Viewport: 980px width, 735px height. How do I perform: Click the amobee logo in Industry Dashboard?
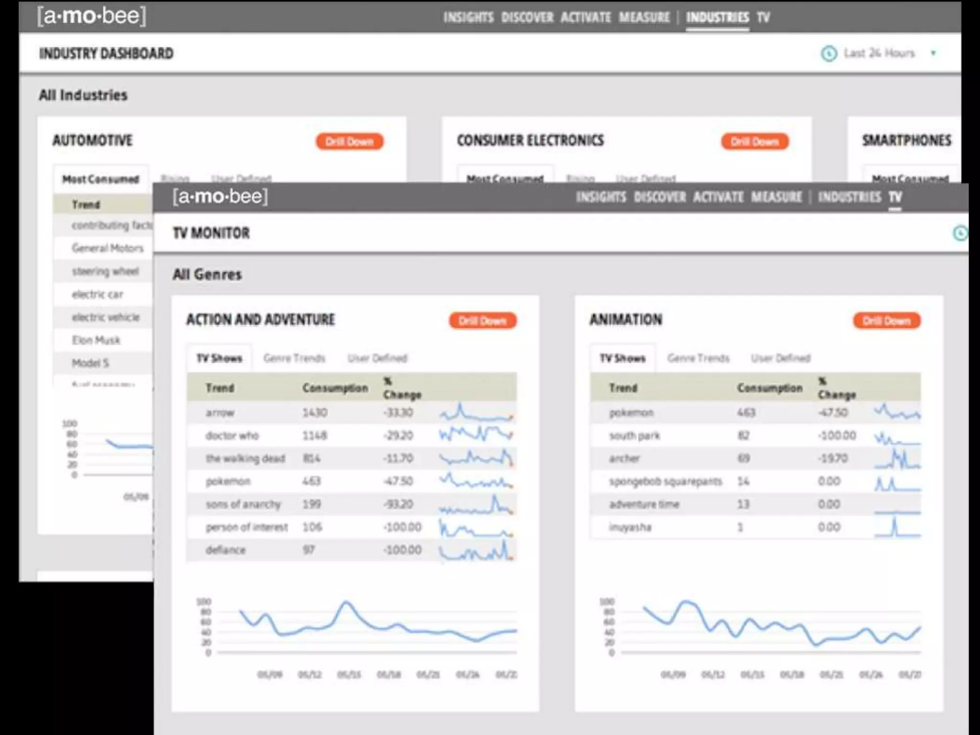pos(91,16)
